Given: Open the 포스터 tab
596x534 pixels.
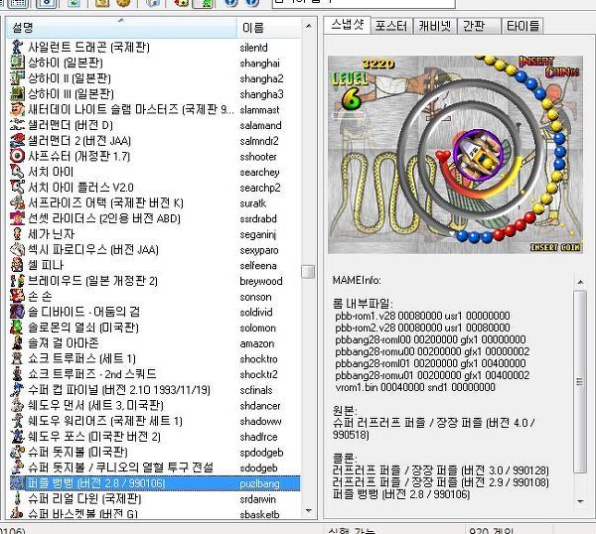Looking at the screenshot, I should pos(391,26).
